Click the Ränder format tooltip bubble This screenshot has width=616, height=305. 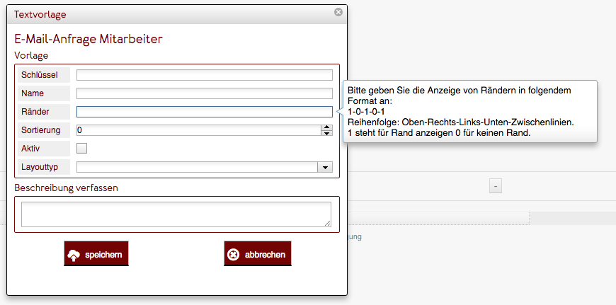(x=470, y=112)
